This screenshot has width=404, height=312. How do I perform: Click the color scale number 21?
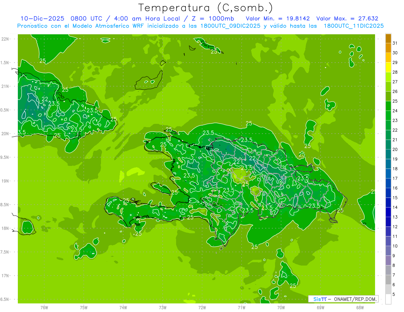click(395, 140)
